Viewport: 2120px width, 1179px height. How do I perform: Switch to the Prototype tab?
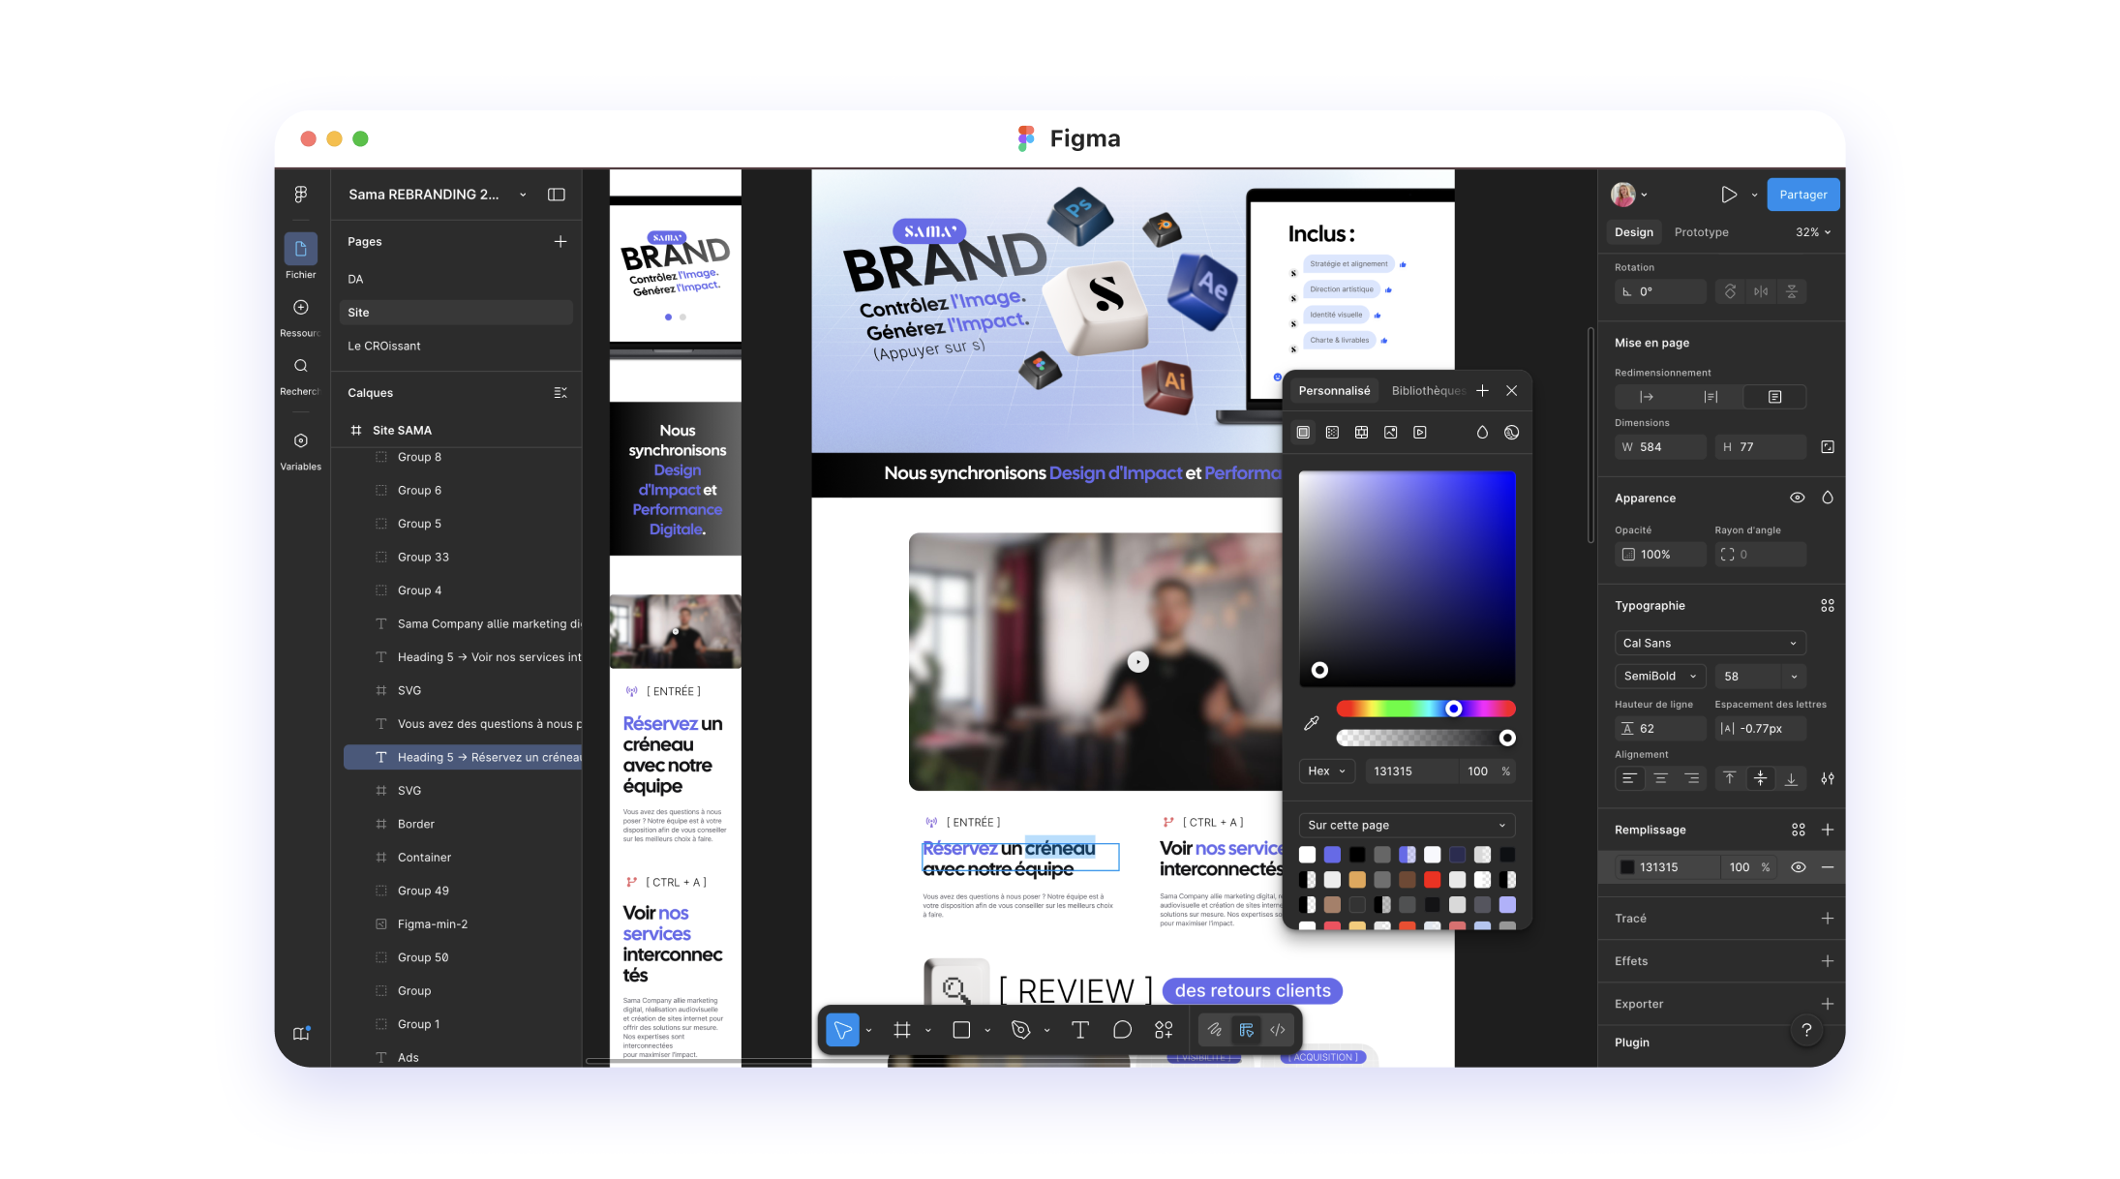[x=1701, y=232]
